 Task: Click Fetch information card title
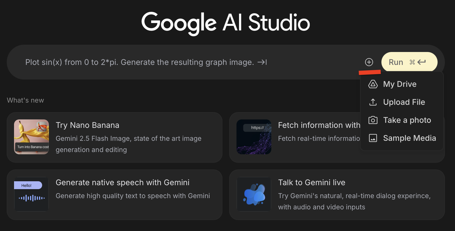pyautogui.click(x=319, y=125)
